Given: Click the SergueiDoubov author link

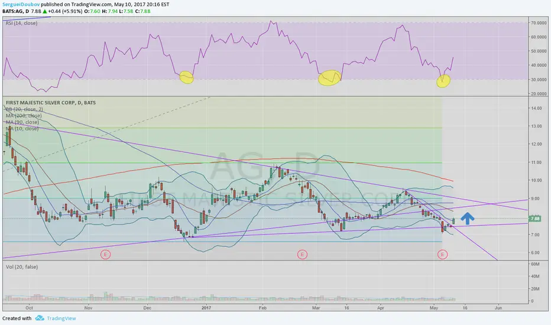Looking at the screenshot, I should point(21,5).
